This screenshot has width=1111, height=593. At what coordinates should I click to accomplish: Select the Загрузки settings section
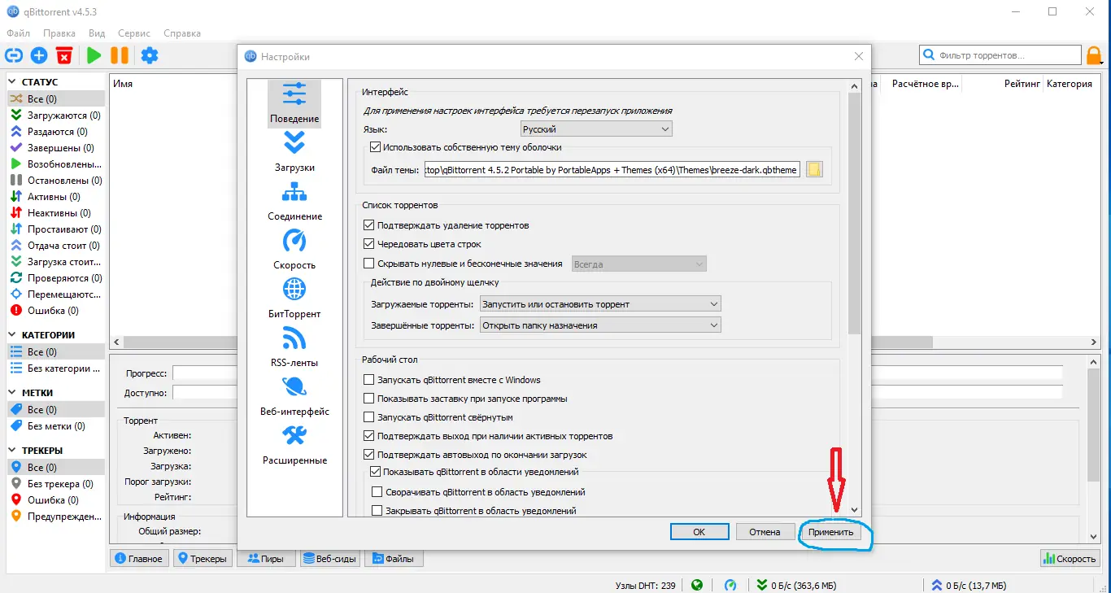(x=294, y=151)
